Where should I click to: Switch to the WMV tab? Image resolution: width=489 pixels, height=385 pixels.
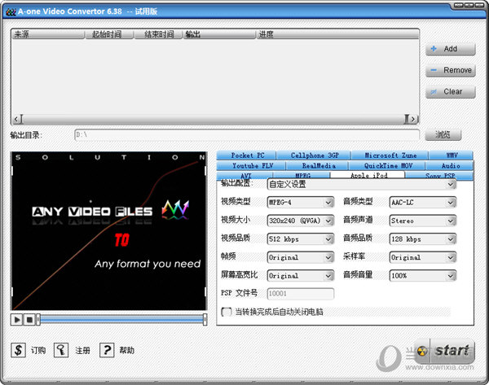point(451,155)
